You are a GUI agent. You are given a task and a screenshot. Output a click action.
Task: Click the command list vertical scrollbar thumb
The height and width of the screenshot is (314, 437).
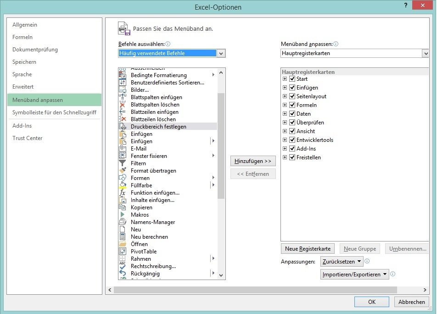click(x=221, y=146)
